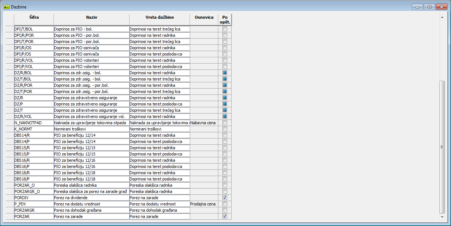Uncheck Po opšt. checkbox for PORZAR row

[225, 216]
